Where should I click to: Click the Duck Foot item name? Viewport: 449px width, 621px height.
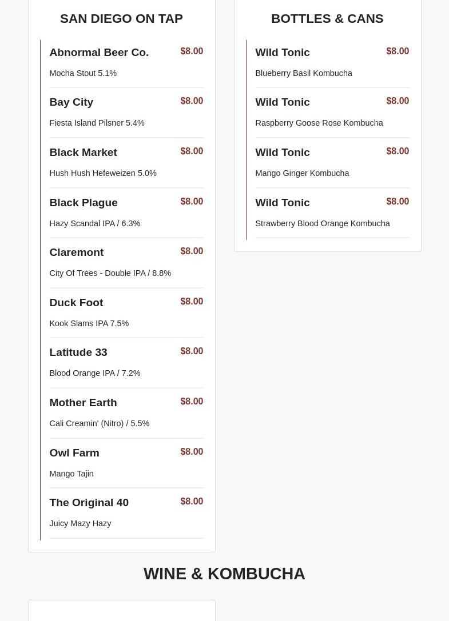76,303
